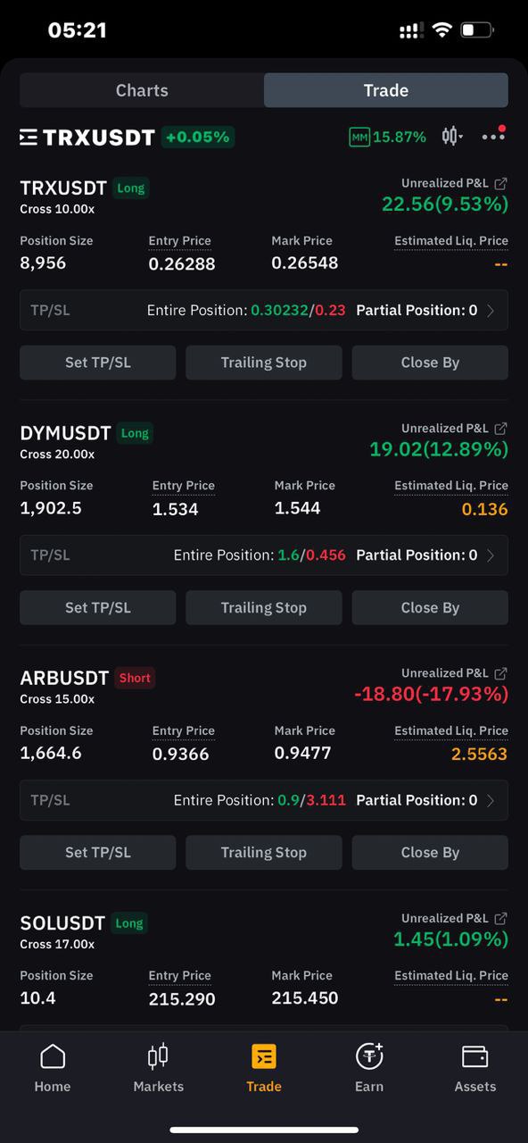The height and width of the screenshot is (1143, 528).
Task: Tap Trailing Stop for TRXUSDT position
Action: pyautogui.click(x=263, y=363)
